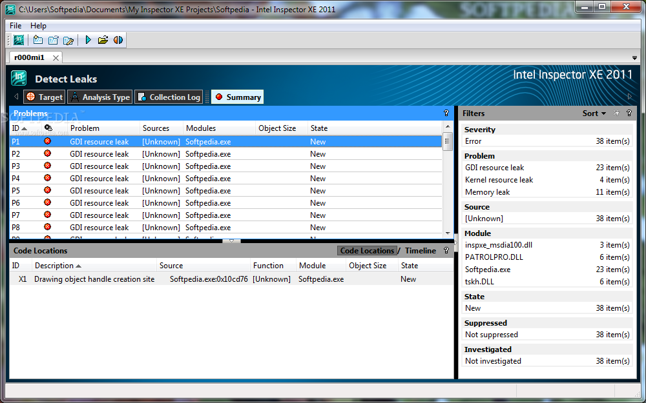Click the error icon in row P2
The height and width of the screenshot is (403, 646).
47,153
